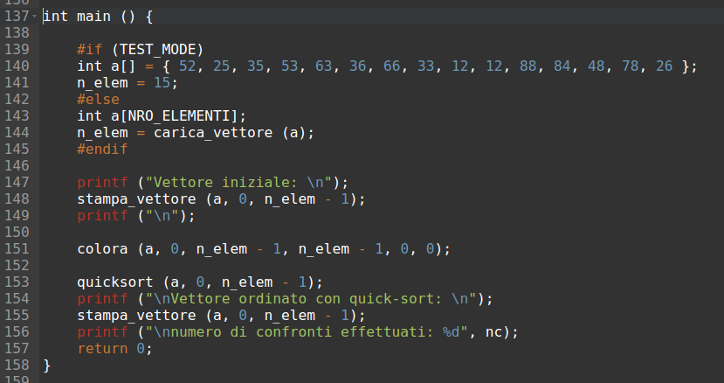Collapse the main function fold arrow
This screenshot has width=724, height=383.
[34, 17]
